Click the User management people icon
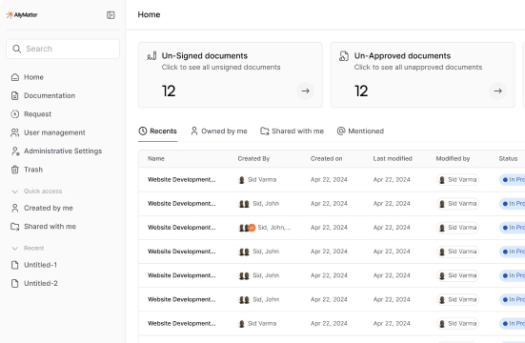The image size is (525, 343). point(14,132)
